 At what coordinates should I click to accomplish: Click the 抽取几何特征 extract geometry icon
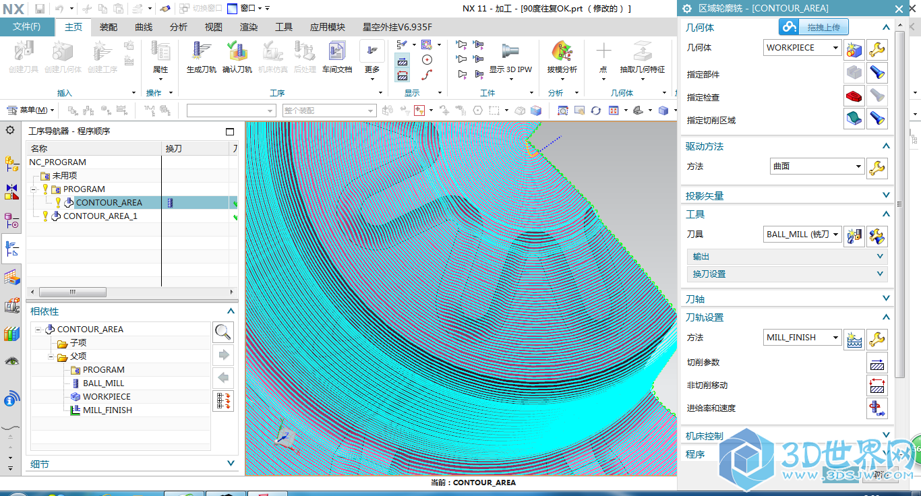coord(642,51)
